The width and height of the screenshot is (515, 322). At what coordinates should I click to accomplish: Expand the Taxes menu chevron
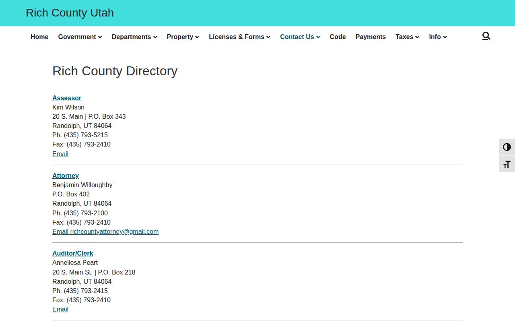pos(417,37)
